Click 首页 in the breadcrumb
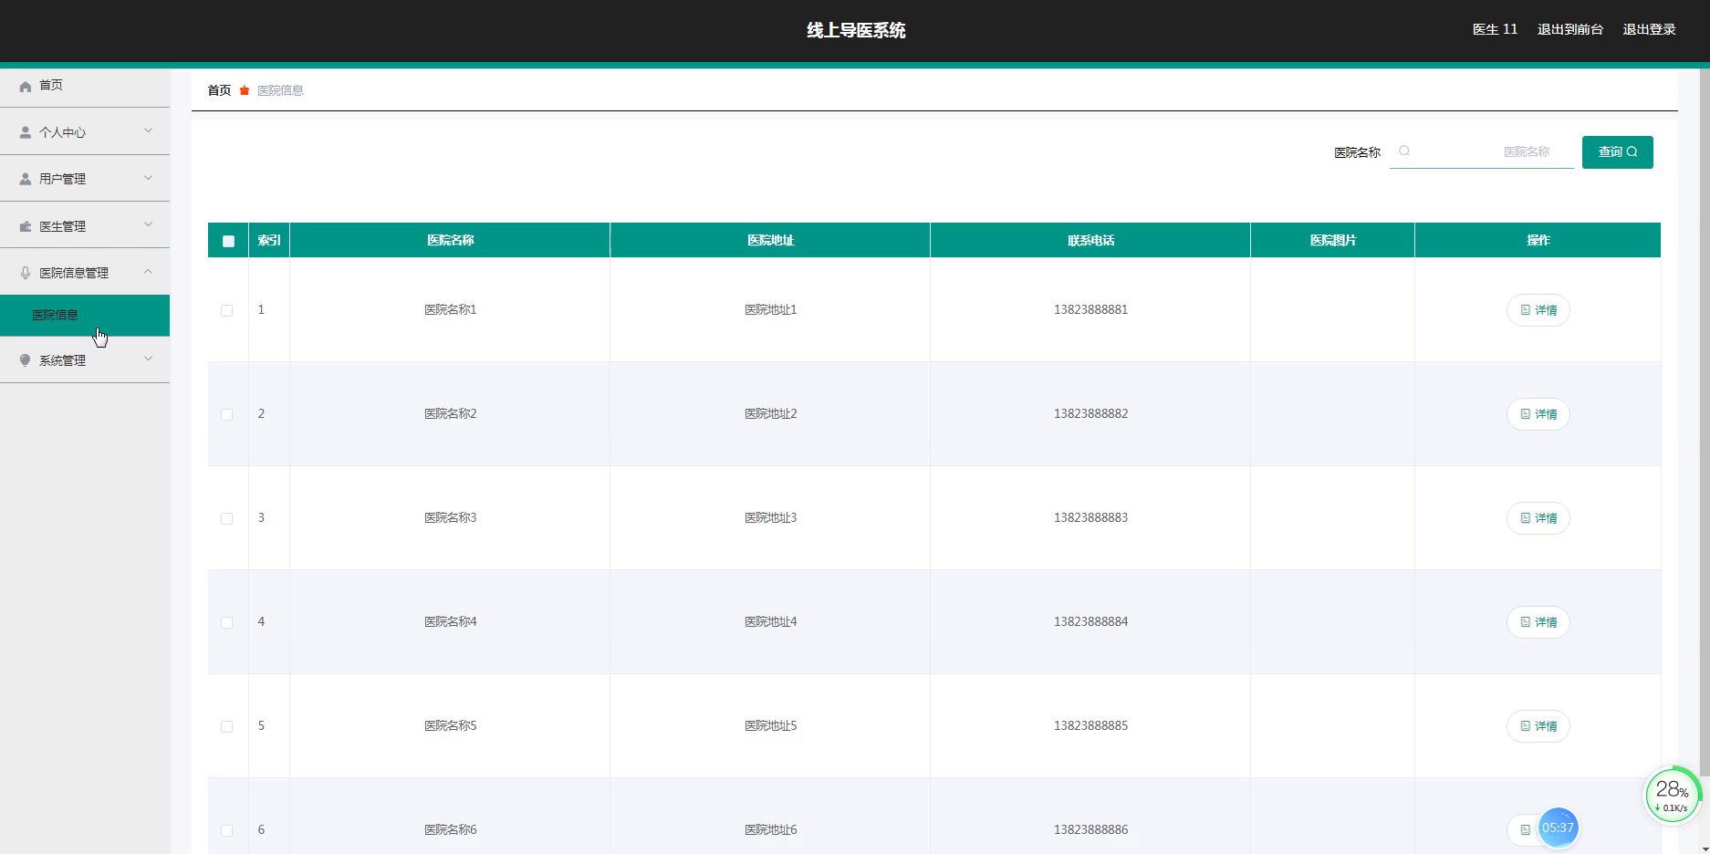Image resolution: width=1710 pixels, height=854 pixels. [219, 90]
